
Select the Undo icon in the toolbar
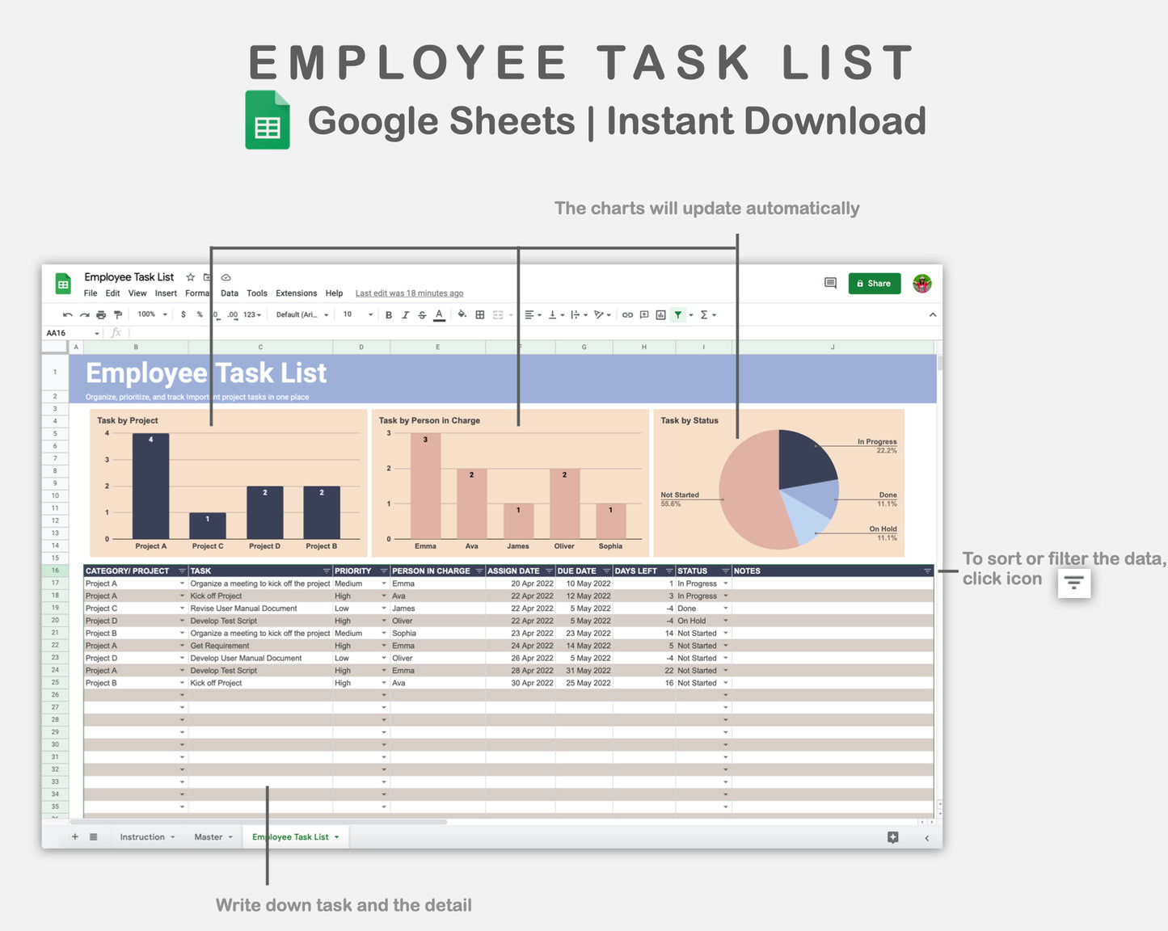67,314
